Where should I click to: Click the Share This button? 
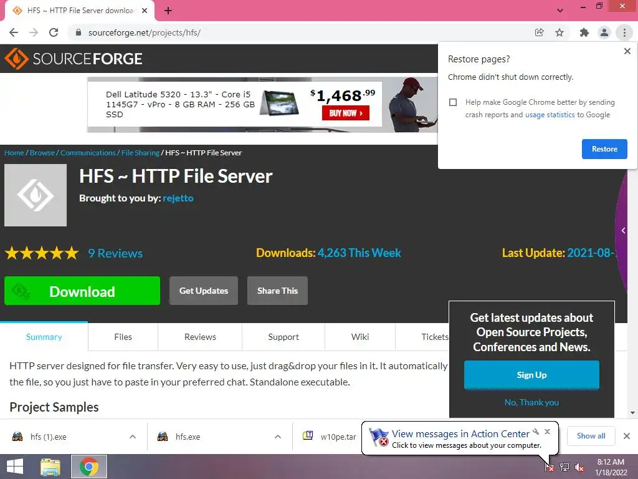277,291
